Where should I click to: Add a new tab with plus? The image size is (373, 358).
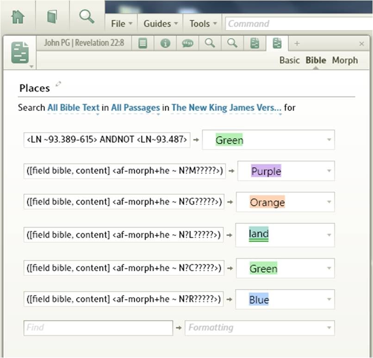pos(297,44)
